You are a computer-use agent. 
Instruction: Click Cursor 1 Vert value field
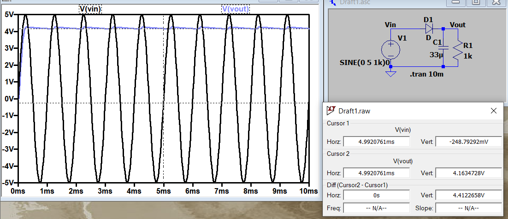click(x=468, y=142)
